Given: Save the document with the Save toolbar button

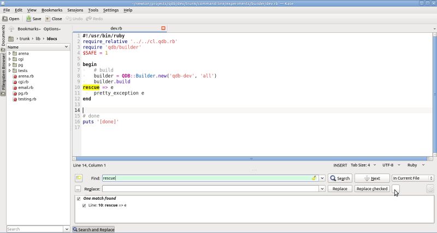Looking at the screenshot, I should coord(34,19).
